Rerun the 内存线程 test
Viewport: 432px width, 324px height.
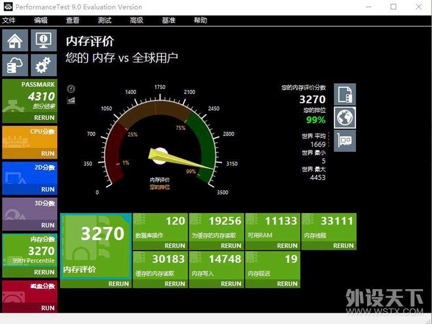(x=343, y=245)
